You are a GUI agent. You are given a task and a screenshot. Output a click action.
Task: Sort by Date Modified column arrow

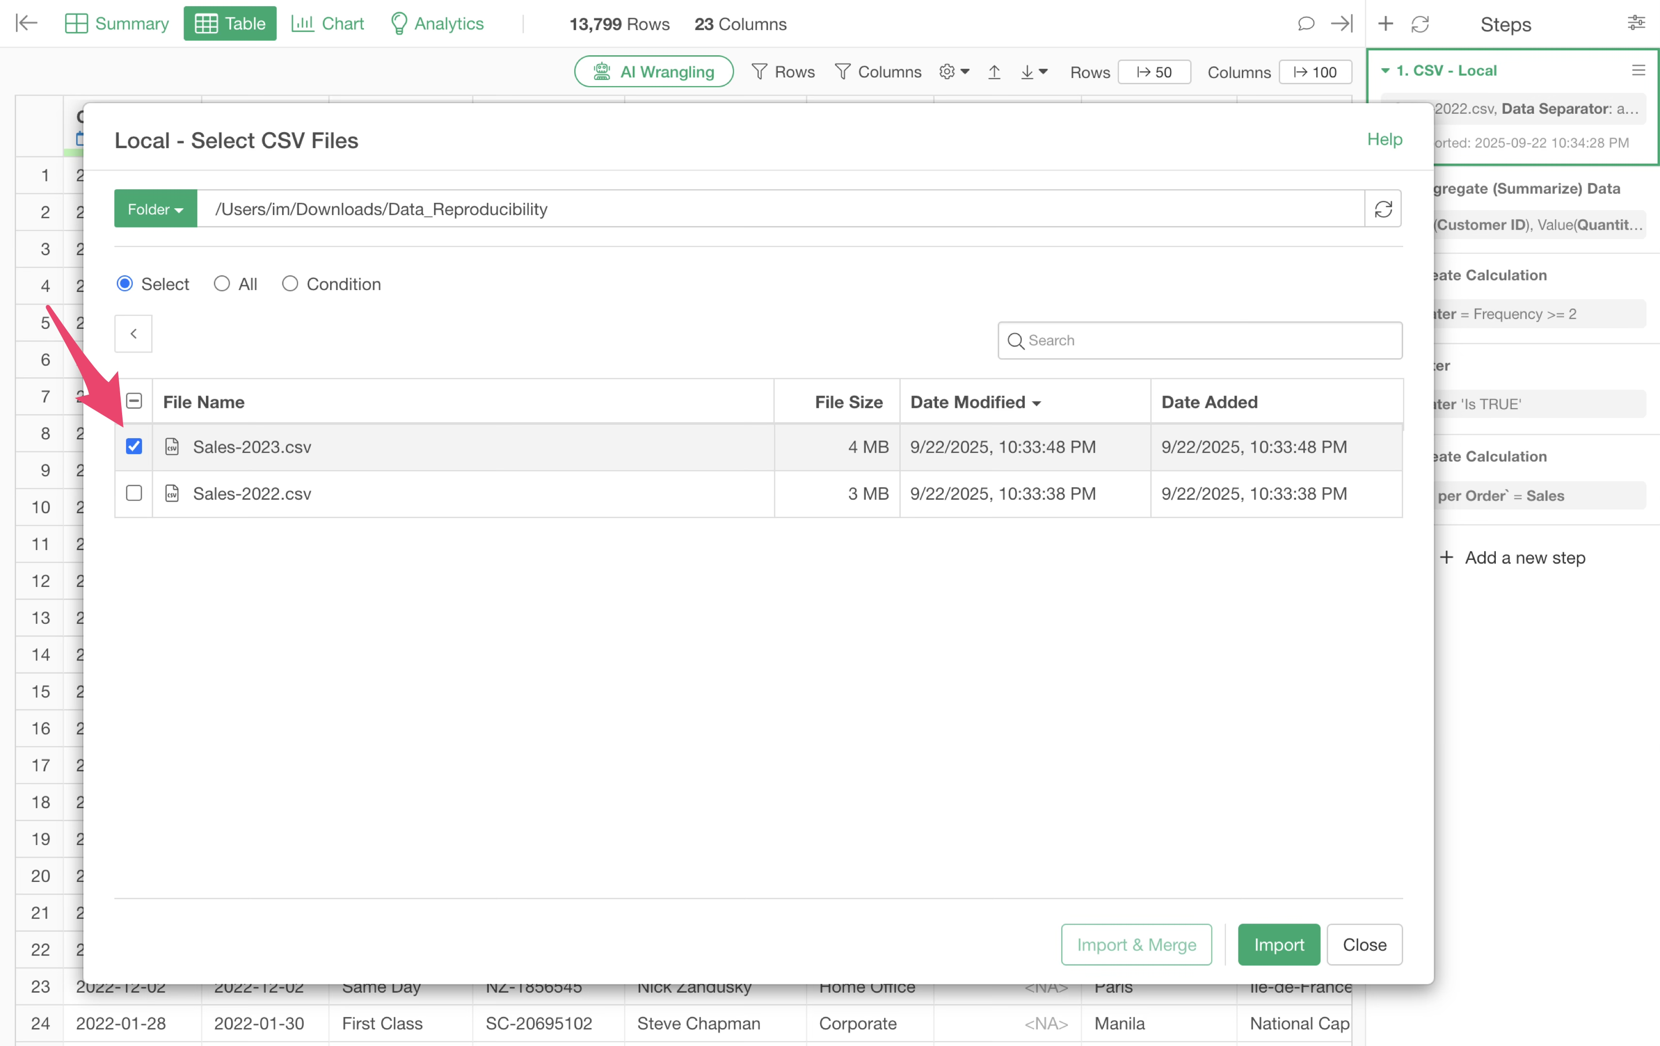(1036, 403)
